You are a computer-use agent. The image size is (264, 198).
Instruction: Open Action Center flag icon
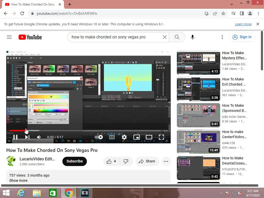pyautogui.click(x=227, y=193)
